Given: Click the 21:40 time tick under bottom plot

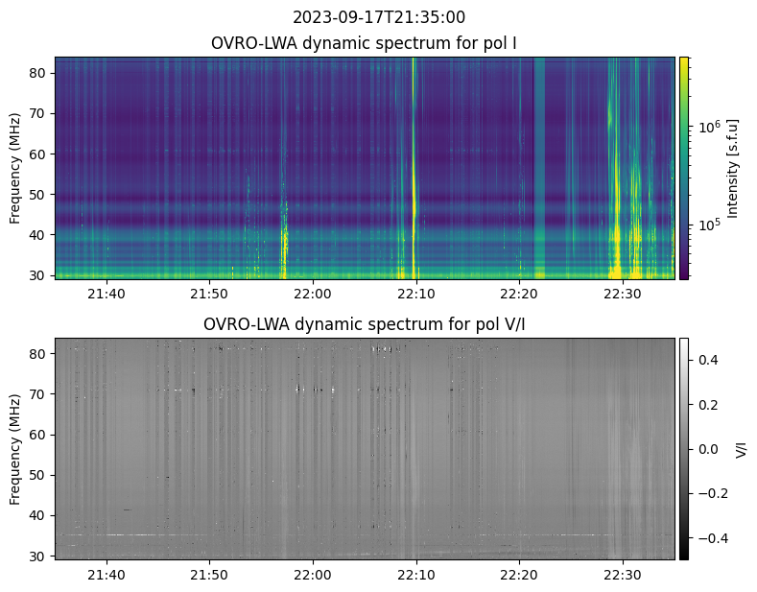Looking at the screenshot, I should click(106, 575).
